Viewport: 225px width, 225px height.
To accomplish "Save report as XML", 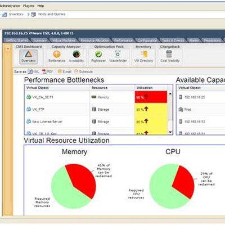I will 33,71.
